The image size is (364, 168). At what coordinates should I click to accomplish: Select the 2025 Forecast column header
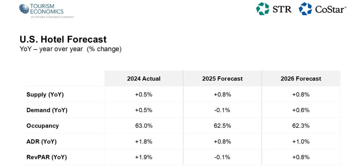tap(222, 79)
